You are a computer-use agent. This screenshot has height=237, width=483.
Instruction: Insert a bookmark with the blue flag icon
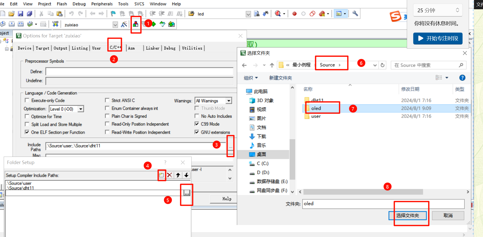click(x=113, y=14)
